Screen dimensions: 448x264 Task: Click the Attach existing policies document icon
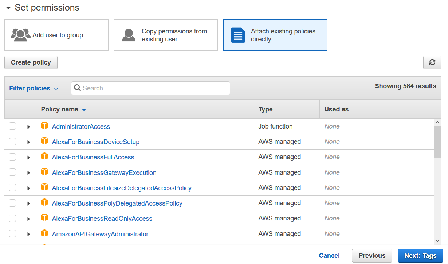tap(238, 35)
